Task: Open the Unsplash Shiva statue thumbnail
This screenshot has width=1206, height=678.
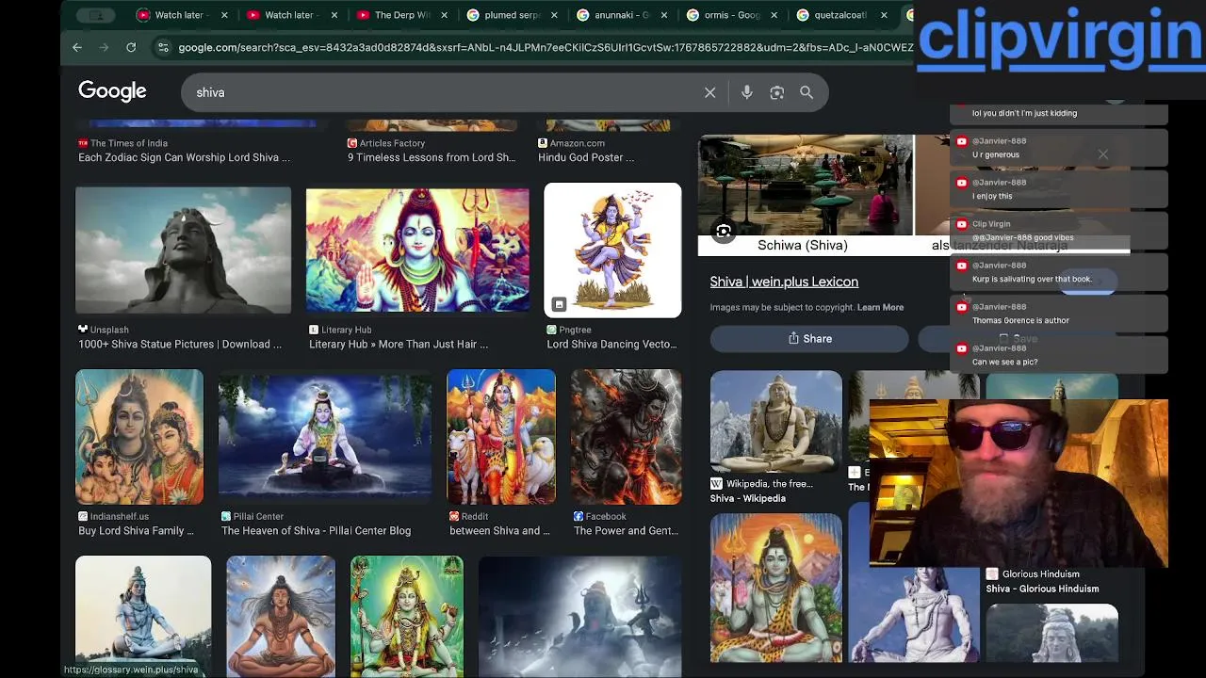Action: (x=184, y=250)
